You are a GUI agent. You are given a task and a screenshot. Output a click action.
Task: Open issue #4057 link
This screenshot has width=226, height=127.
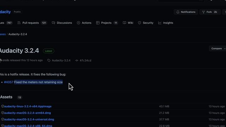point(8,82)
